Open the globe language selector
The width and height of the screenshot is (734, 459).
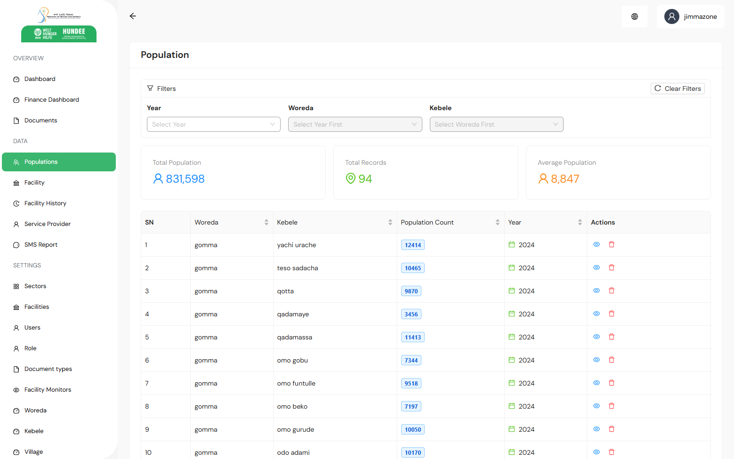[x=634, y=16]
